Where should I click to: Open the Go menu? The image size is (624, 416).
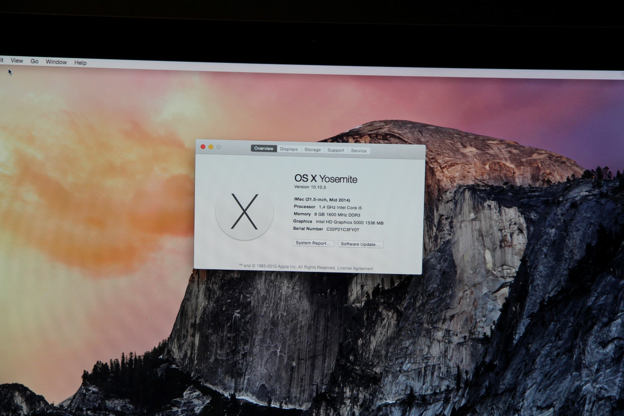34,61
